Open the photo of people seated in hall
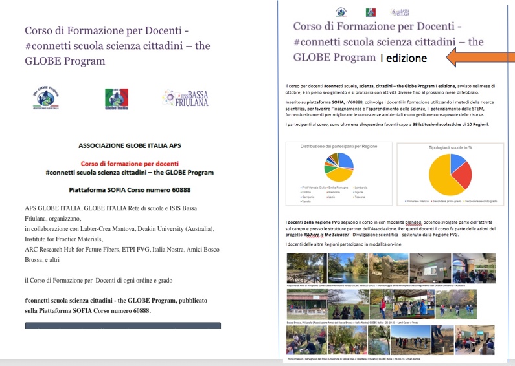This screenshot has width=515, height=366. click(x=474, y=268)
